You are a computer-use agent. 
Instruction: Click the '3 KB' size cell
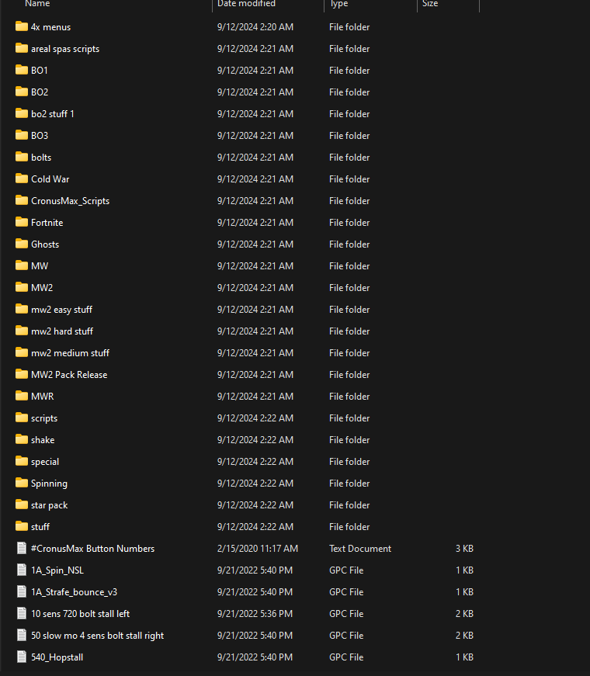coord(464,549)
